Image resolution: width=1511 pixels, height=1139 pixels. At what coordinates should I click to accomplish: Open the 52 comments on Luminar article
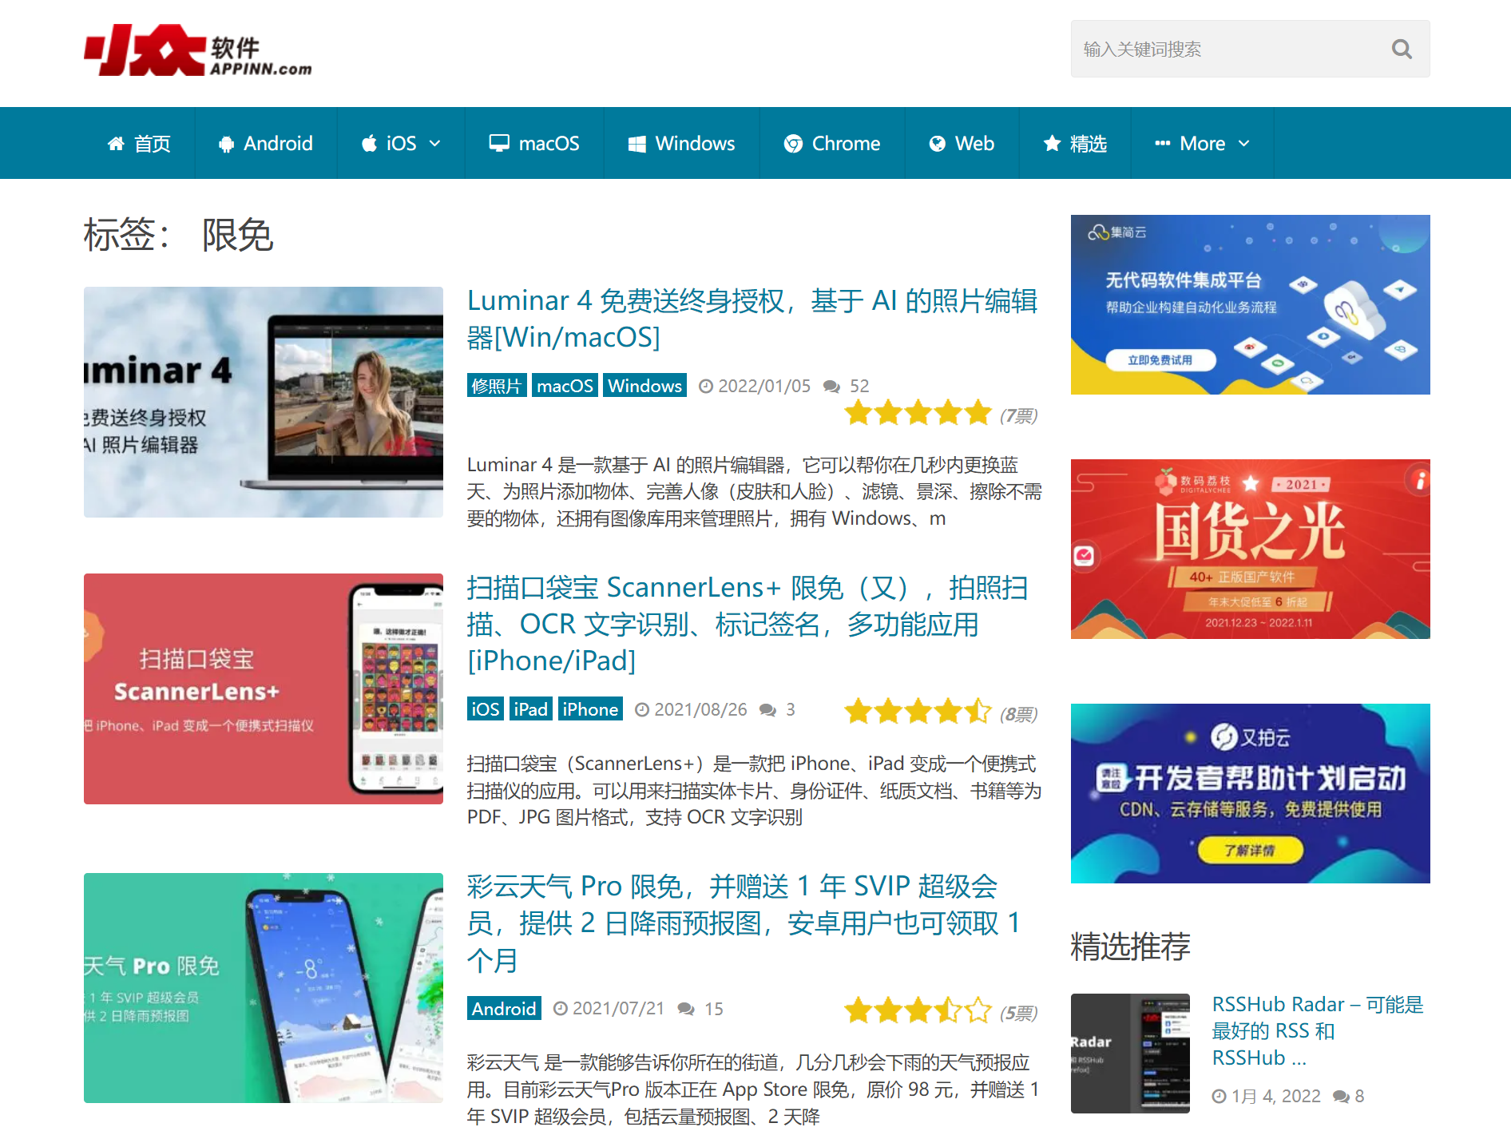859,386
